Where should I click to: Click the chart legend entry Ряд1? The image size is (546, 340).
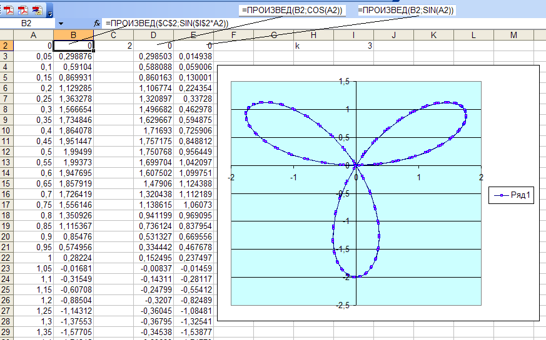512,195
